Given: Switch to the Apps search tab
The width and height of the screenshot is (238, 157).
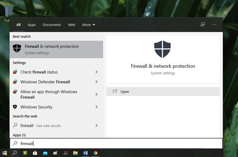Looking at the screenshot, I should [x=32, y=25].
